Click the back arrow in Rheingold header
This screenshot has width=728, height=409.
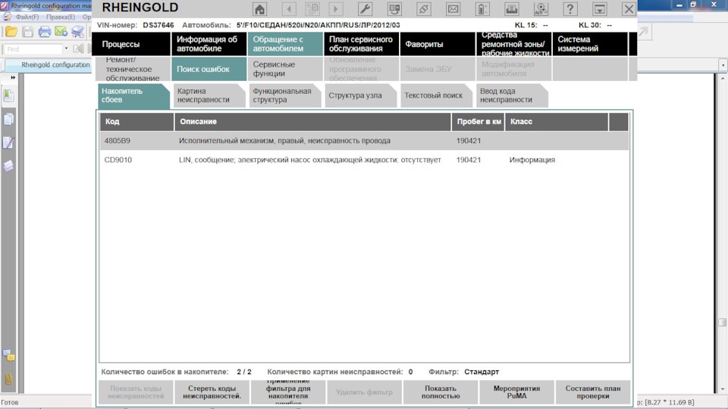tap(289, 9)
